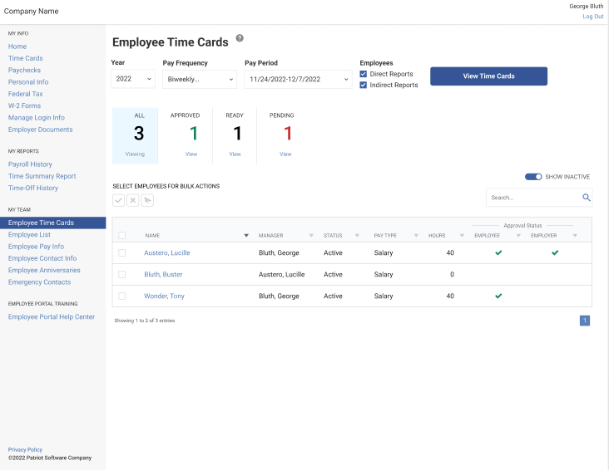
Task: Select the All time cards tile
Action: tap(135, 135)
